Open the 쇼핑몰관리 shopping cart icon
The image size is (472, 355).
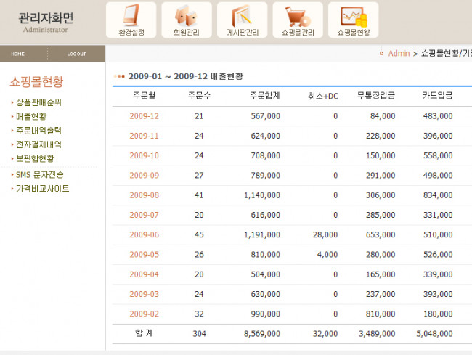coord(298,20)
